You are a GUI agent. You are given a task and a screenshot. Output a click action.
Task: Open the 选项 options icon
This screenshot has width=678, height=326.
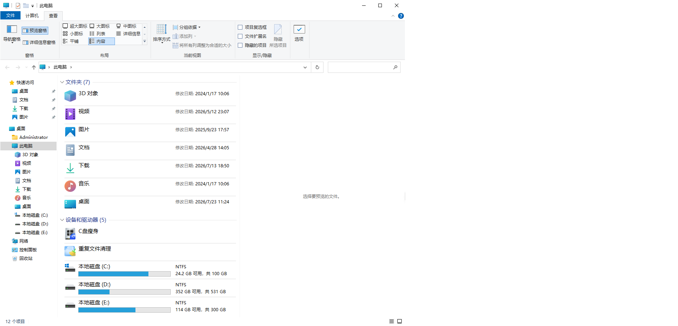(299, 30)
